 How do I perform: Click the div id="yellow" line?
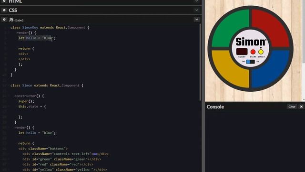click(x=65, y=170)
